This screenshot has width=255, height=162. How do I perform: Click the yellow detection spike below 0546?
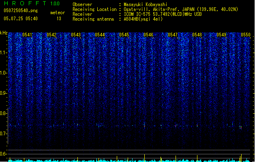coord(145,158)
